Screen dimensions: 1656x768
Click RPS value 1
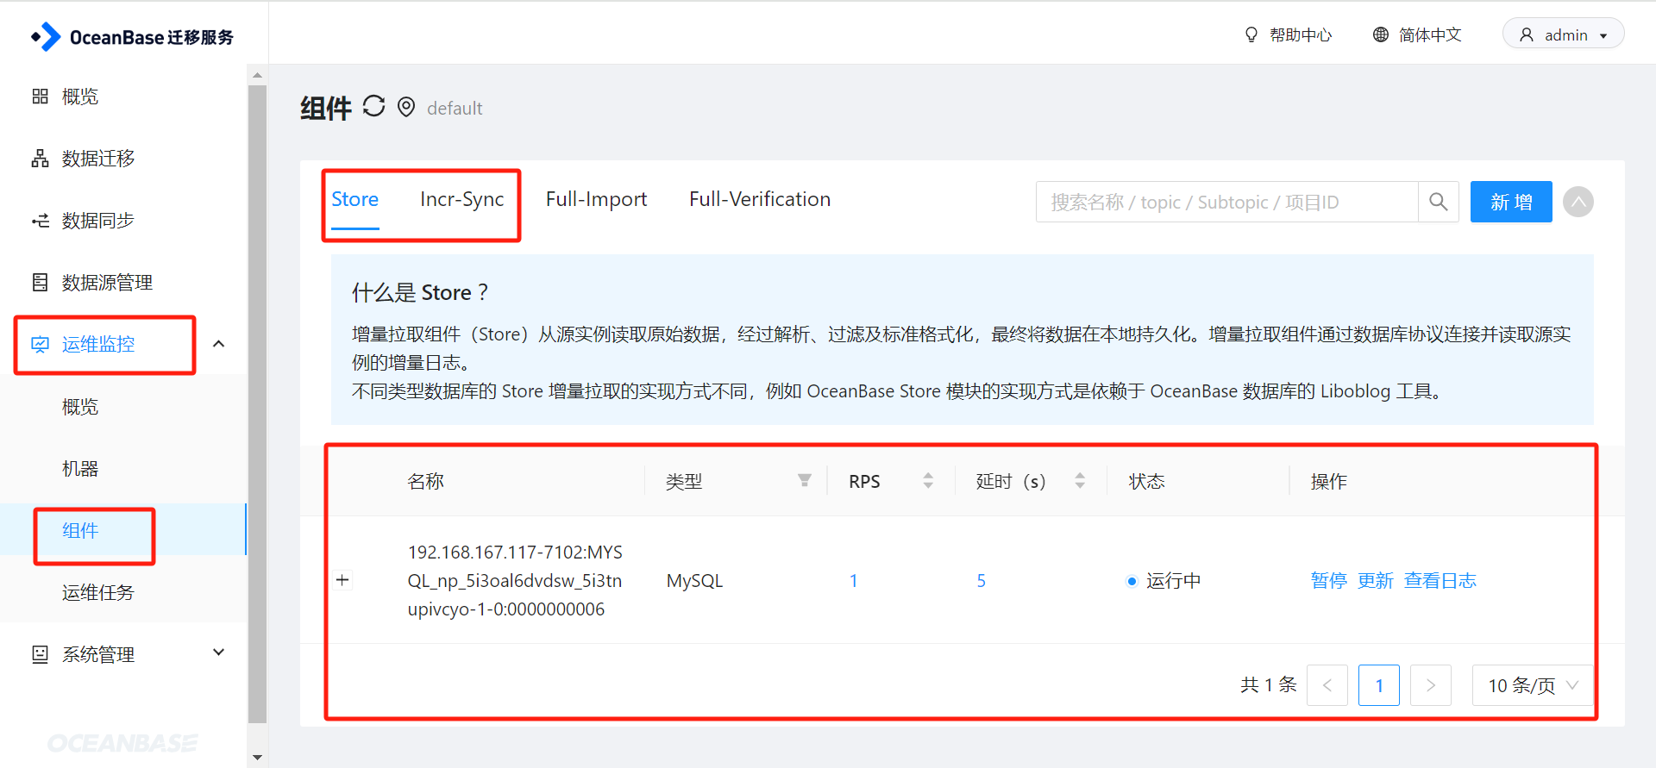pos(853,581)
